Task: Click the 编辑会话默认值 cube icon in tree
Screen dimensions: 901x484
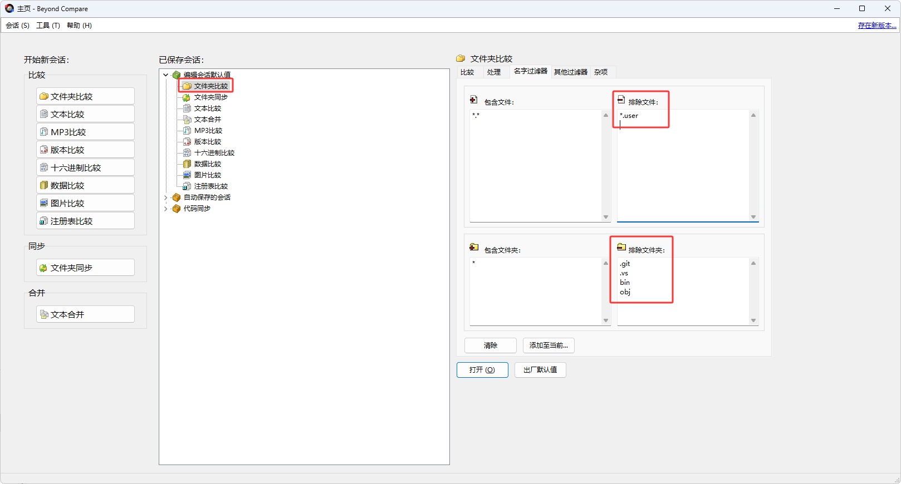Action: [177, 75]
